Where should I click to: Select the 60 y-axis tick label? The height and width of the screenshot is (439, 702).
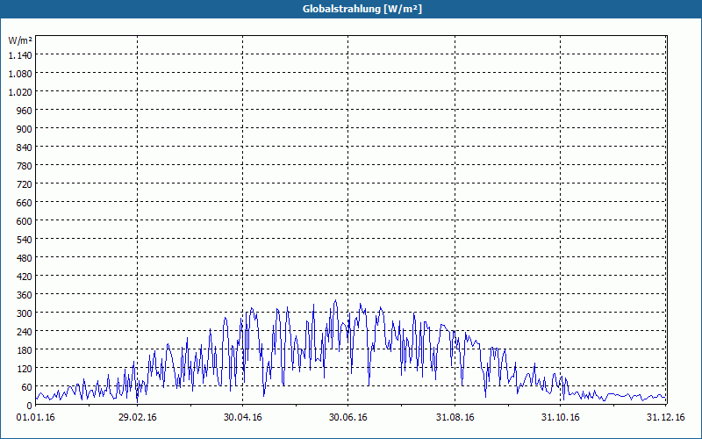(27, 387)
